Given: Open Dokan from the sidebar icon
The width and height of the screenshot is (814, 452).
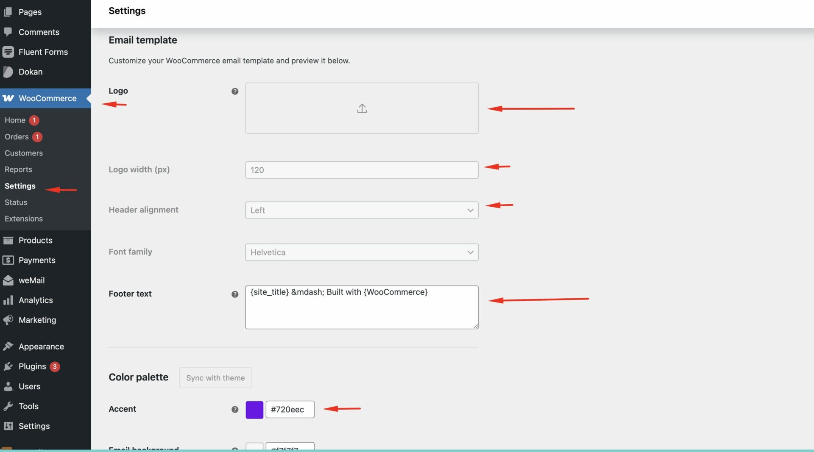Looking at the screenshot, I should [x=8, y=72].
